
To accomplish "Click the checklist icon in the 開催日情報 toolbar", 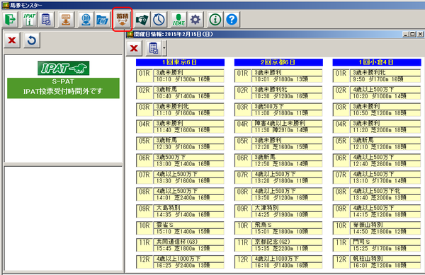I will click(x=154, y=48).
